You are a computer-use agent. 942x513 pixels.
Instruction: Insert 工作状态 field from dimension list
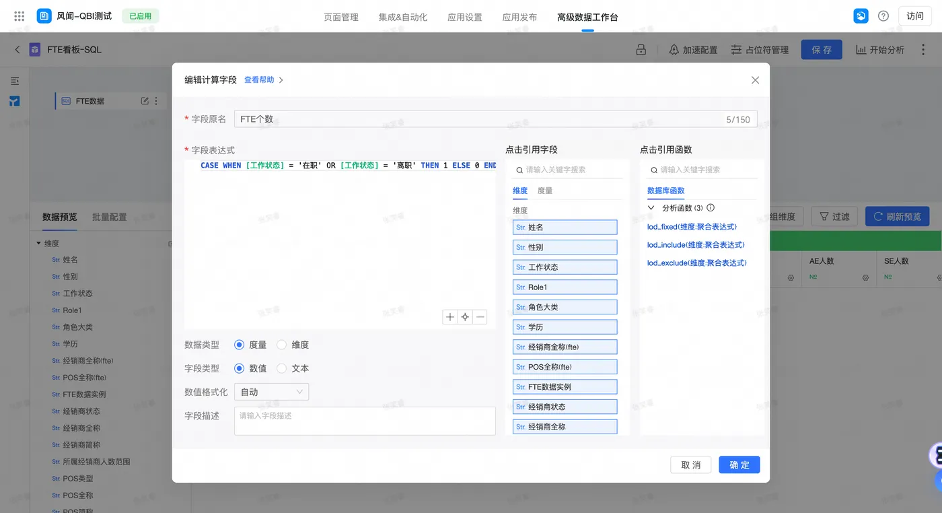pyautogui.click(x=565, y=267)
